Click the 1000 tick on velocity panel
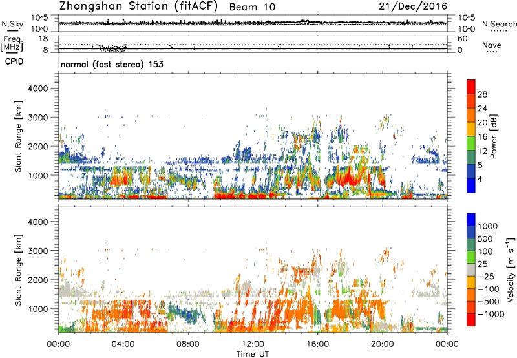Viewport: 517px width, 358px height. 37,309
